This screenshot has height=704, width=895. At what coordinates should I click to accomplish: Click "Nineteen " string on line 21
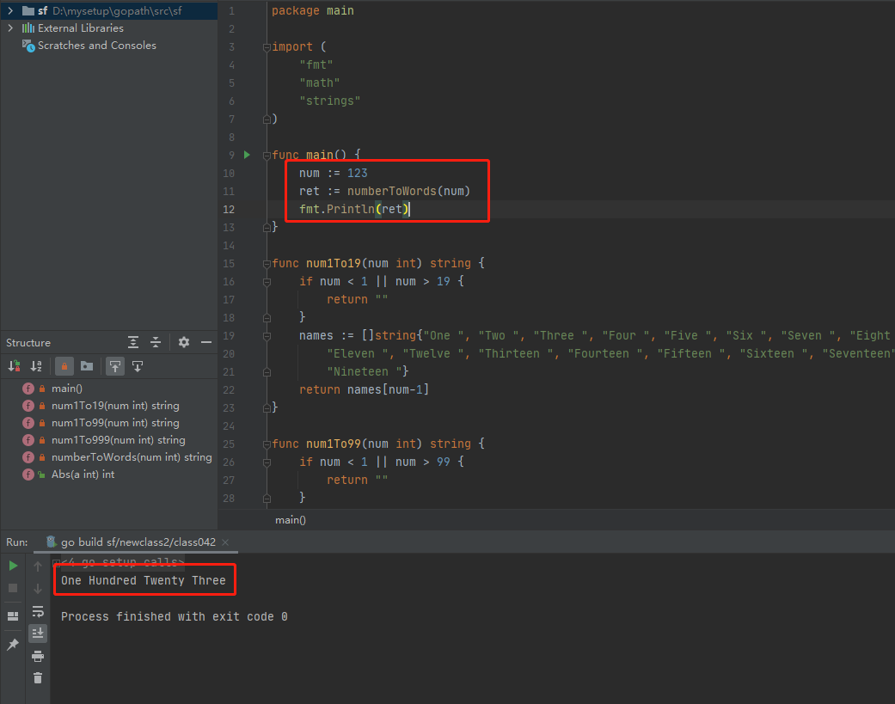click(365, 372)
